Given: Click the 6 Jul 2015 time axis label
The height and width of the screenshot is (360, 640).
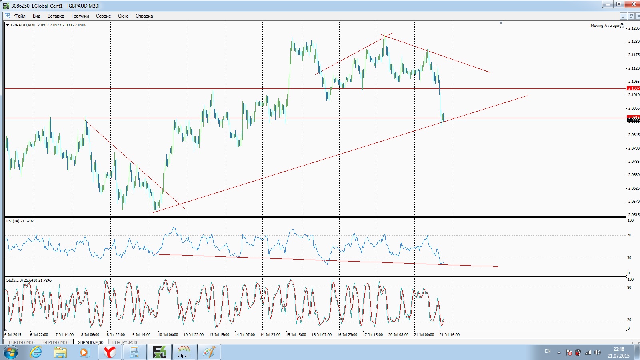Looking at the screenshot, I should click(x=13, y=335).
